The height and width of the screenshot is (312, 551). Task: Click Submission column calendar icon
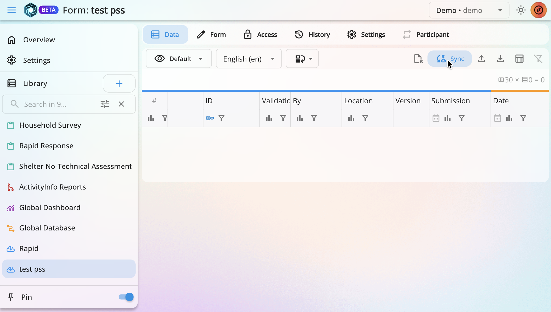click(x=436, y=118)
